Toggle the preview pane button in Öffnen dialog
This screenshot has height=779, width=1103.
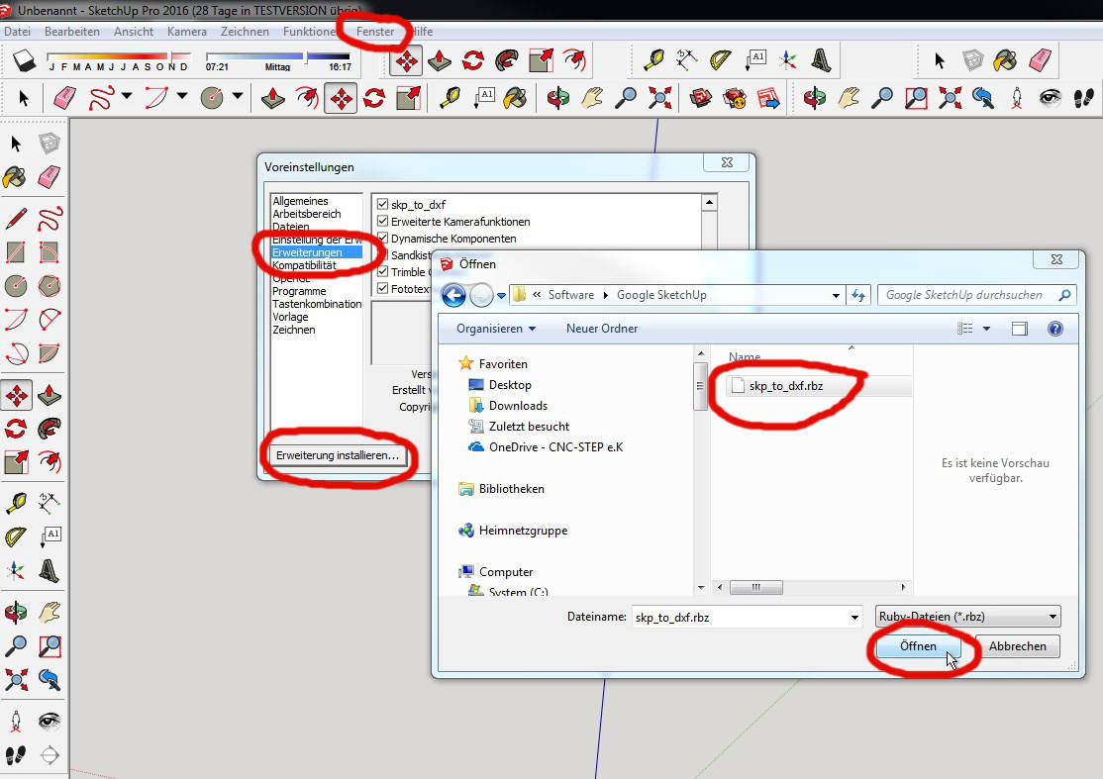1020,329
